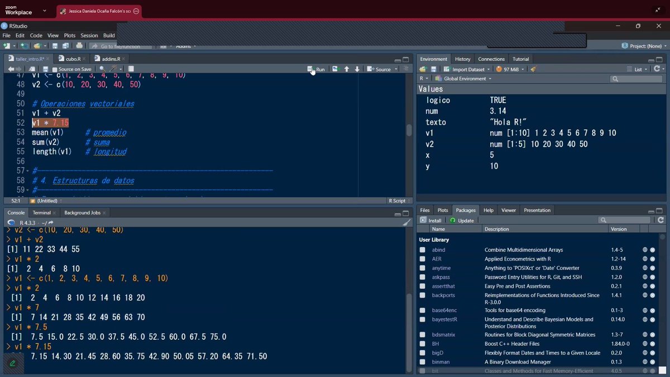This screenshot has width=670, height=377.
Task: Open the File menu
Action: (7, 35)
